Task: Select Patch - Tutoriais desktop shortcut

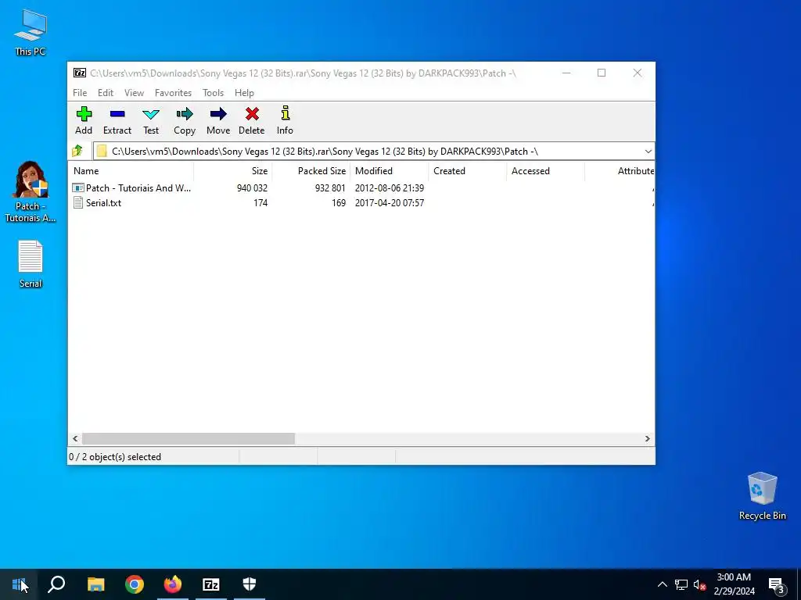Action: pos(31,192)
